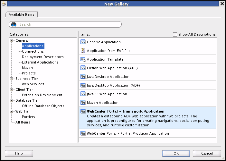Image resolution: width=226 pixels, height=161 pixels.
Task: Select External Applications category
Action: tap(40, 62)
